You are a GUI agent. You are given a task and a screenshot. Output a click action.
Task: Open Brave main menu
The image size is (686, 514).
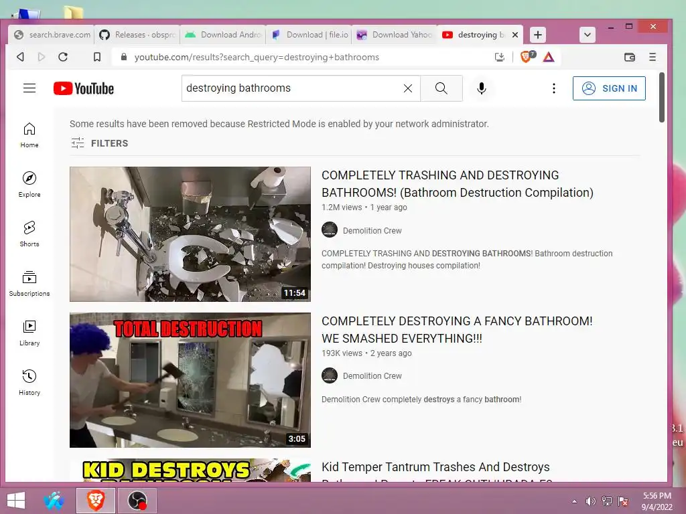coord(653,57)
